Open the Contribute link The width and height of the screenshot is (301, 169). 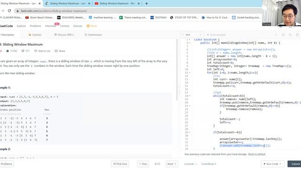pyautogui.click(x=209, y=164)
